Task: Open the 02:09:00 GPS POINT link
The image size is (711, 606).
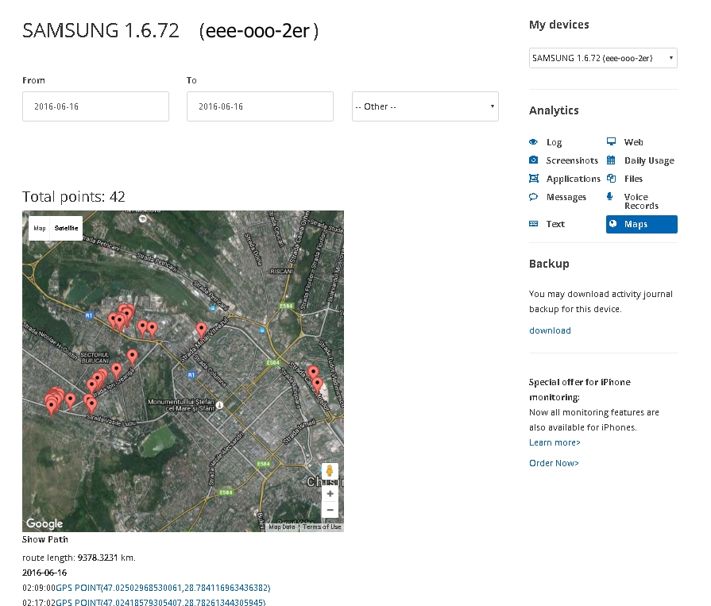Action: click(x=163, y=588)
